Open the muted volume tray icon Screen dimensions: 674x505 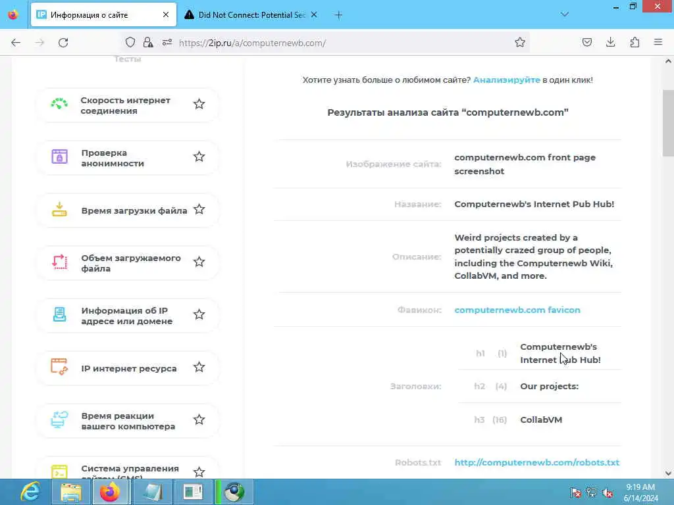click(x=608, y=493)
